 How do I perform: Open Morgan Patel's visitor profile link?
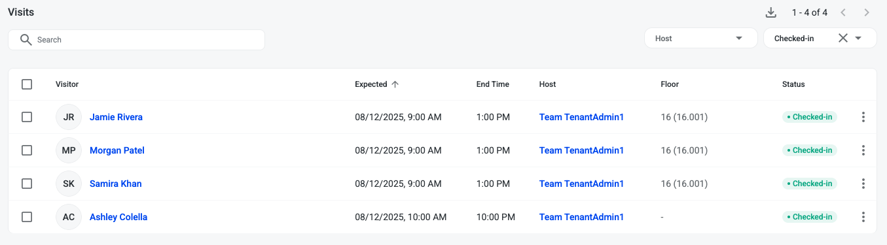tap(117, 150)
